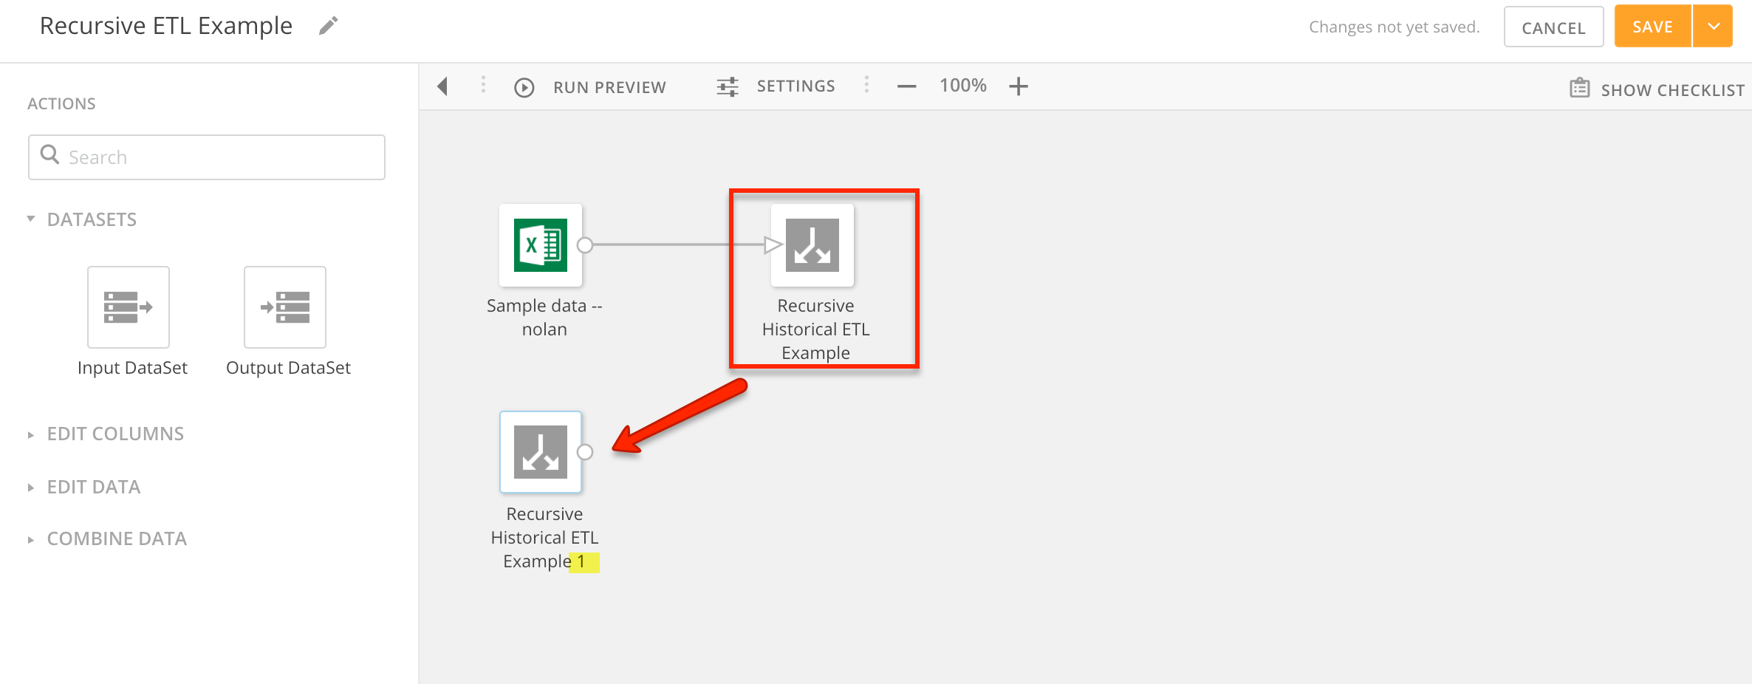Show the checklist panel

[x=1655, y=87]
